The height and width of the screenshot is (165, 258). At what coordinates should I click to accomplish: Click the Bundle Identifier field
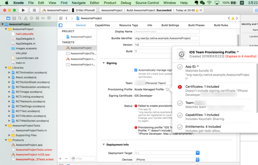tap(167, 38)
